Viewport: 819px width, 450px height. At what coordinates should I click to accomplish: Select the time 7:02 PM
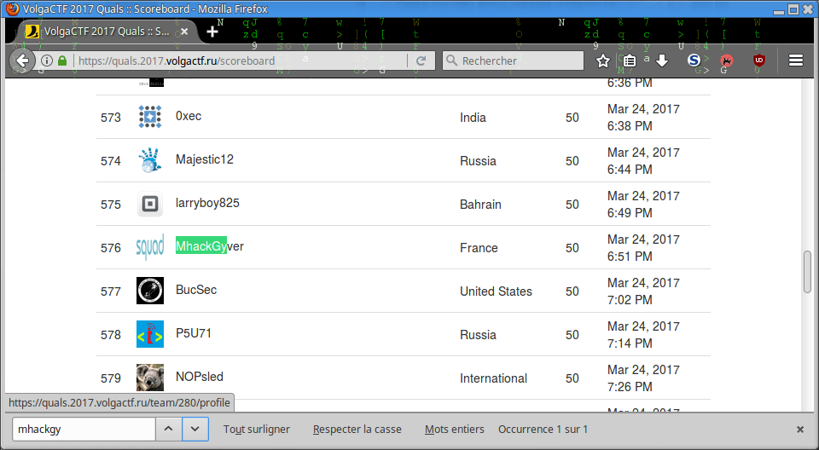pos(630,300)
